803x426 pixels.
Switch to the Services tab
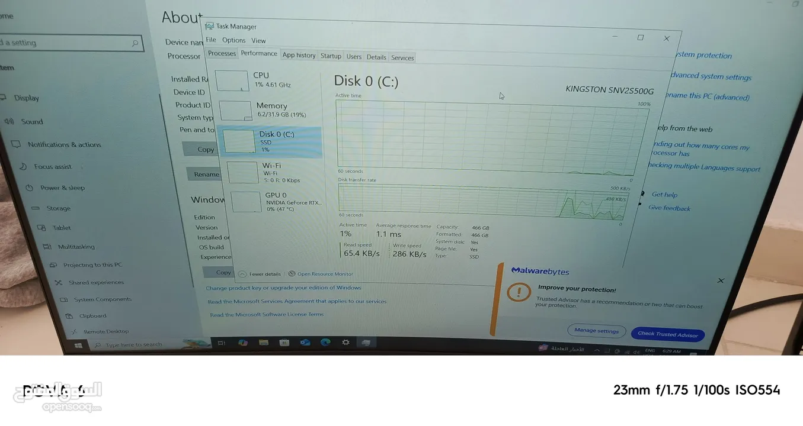[x=402, y=58]
